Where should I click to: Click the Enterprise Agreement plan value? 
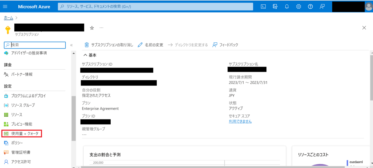click(100, 109)
